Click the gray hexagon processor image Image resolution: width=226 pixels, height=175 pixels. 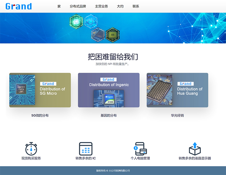coord(98,35)
